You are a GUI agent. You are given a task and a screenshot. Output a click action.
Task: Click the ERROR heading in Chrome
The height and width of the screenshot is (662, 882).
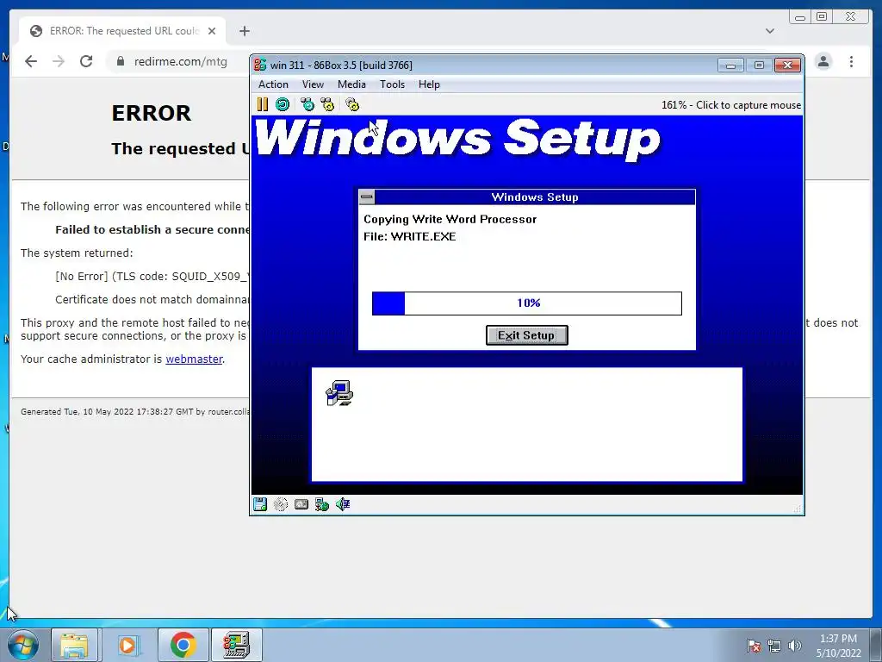click(152, 113)
